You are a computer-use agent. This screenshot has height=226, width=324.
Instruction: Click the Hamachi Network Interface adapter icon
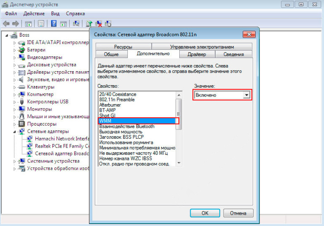click(x=30, y=139)
